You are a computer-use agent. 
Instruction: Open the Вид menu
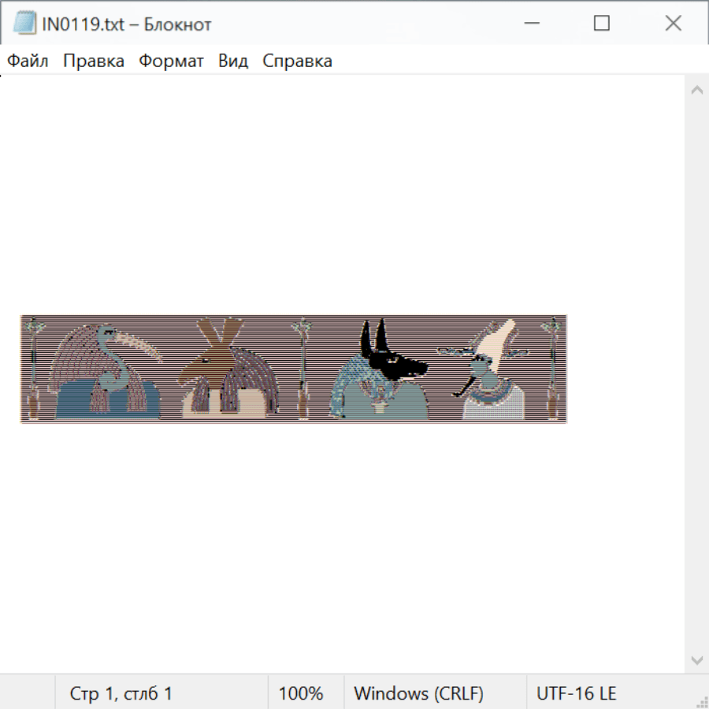(233, 61)
